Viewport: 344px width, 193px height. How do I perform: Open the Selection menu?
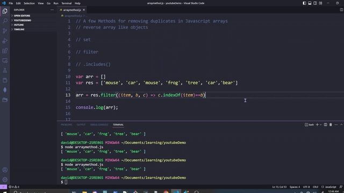pos(29,3)
